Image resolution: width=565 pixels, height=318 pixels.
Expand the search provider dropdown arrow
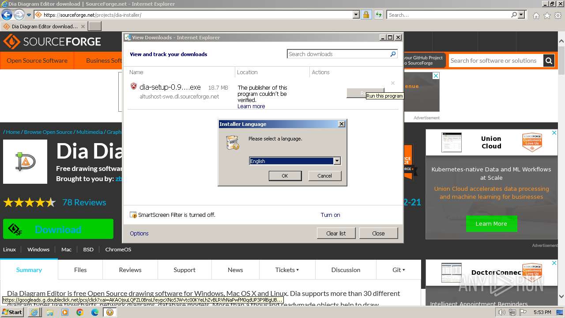pyautogui.click(x=521, y=15)
